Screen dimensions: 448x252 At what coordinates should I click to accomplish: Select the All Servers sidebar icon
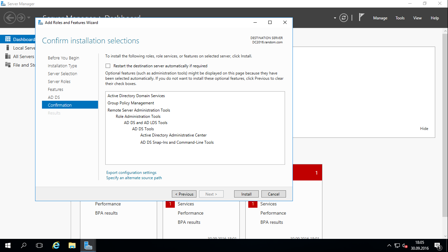[x=8, y=56]
